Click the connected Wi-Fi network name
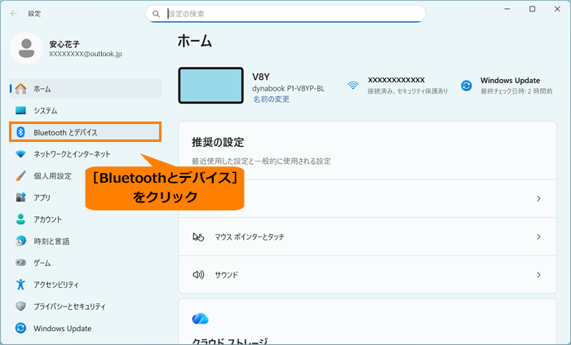This screenshot has width=571, height=345. [x=396, y=80]
